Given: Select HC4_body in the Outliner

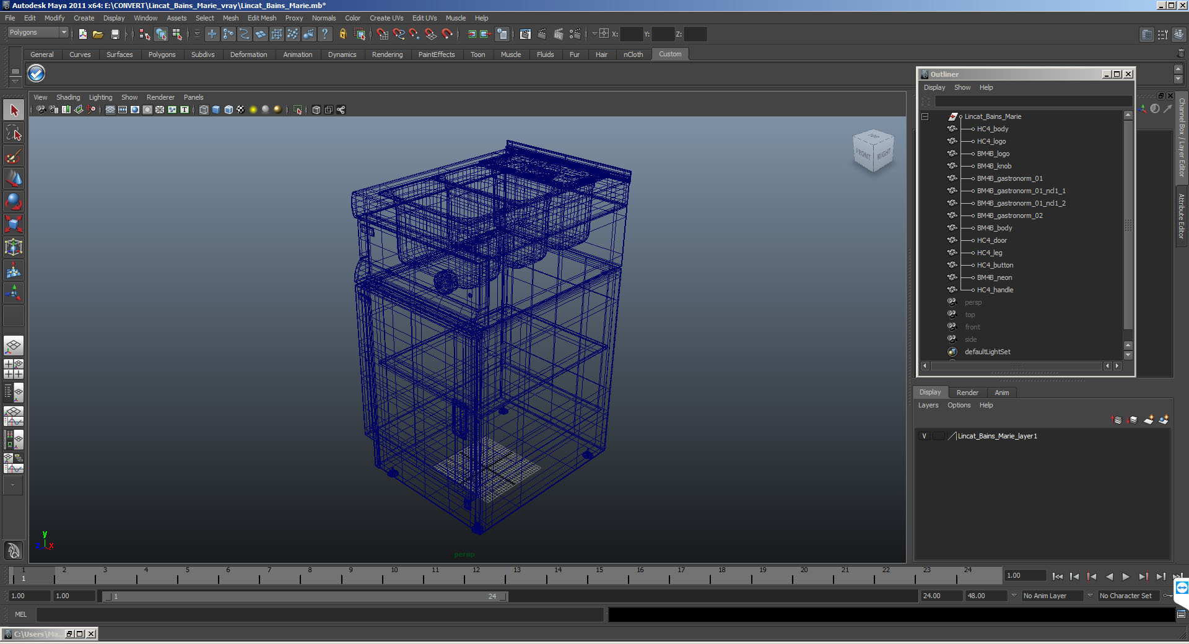Looking at the screenshot, I should [x=992, y=129].
